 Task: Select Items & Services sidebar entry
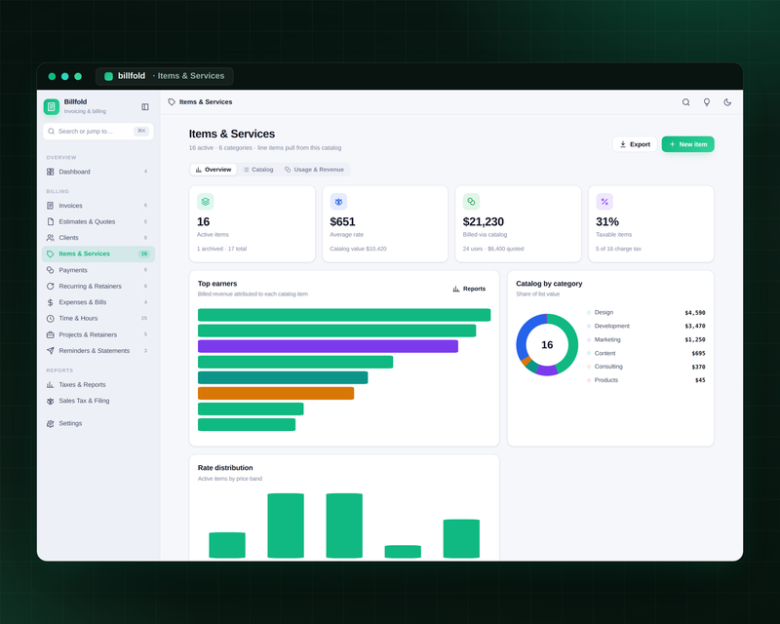98,253
